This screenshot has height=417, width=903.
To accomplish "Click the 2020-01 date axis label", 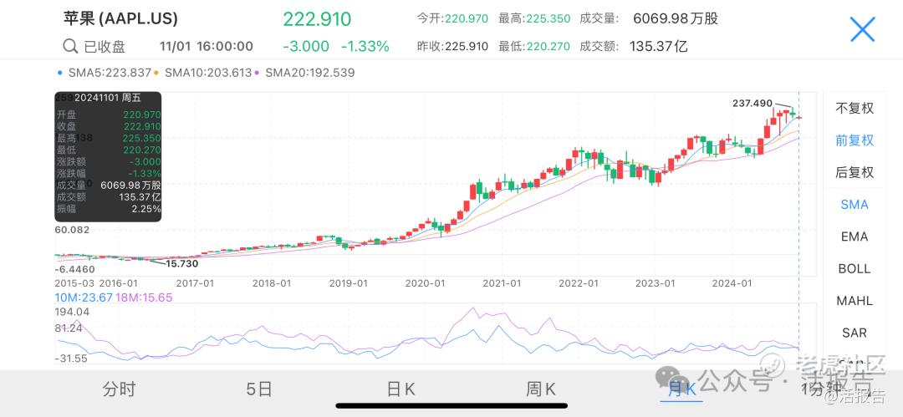I will tap(425, 283).
